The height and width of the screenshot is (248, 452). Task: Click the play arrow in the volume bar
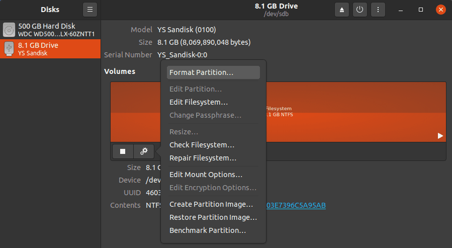(440, 136)
